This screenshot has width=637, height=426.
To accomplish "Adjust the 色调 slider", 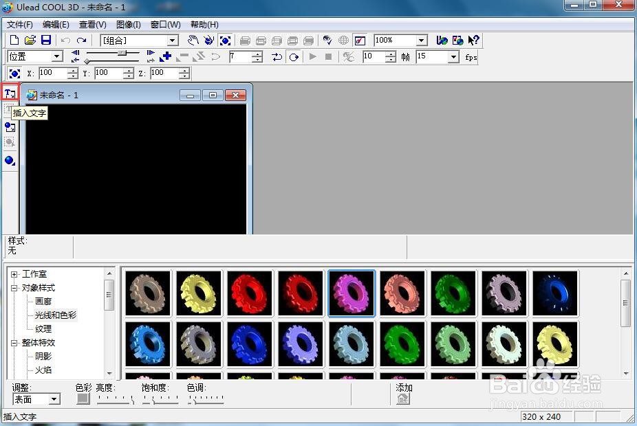I will pos(206,401).
